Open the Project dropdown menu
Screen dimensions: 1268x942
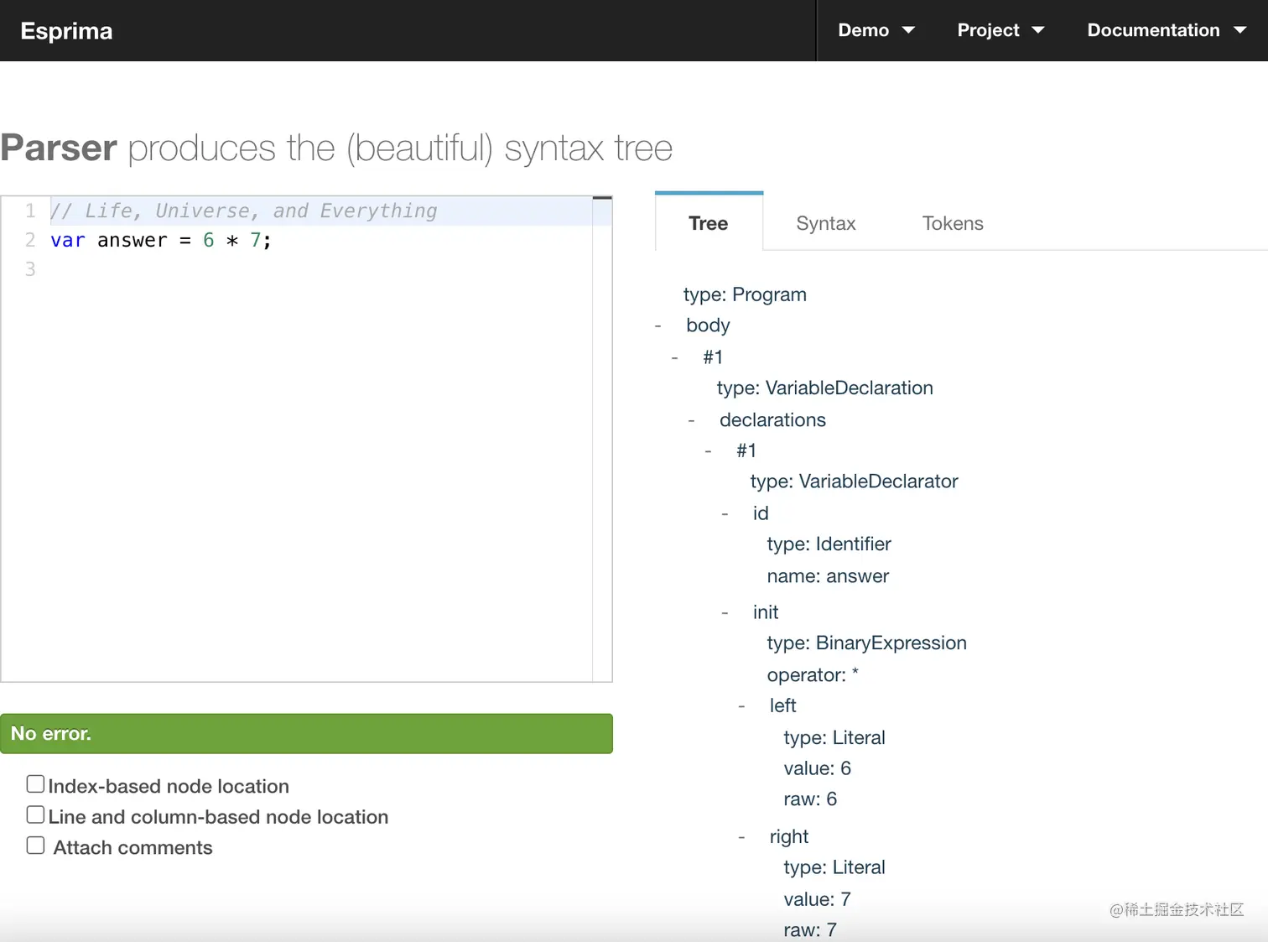click(1000, 30)
